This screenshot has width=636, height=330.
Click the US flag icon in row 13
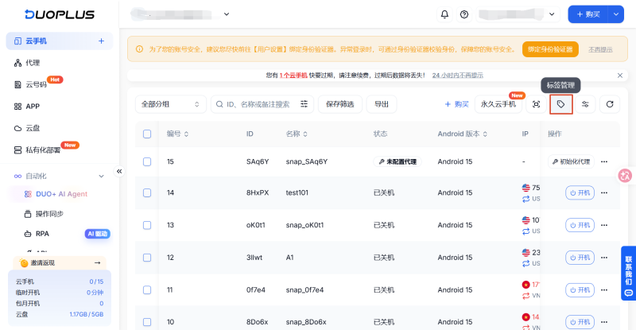(x=525, y=220)
